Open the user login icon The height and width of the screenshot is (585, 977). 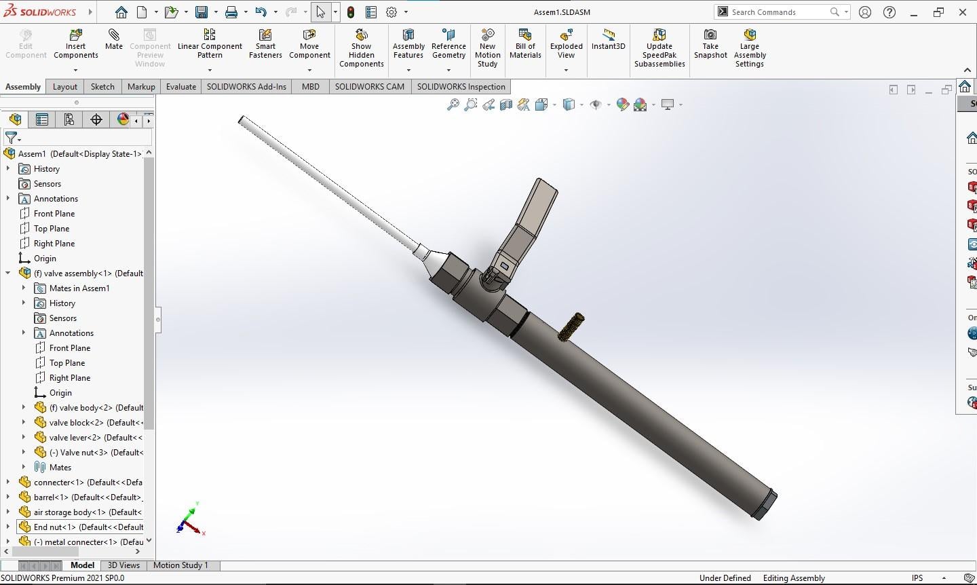click(x=865, y=12)
